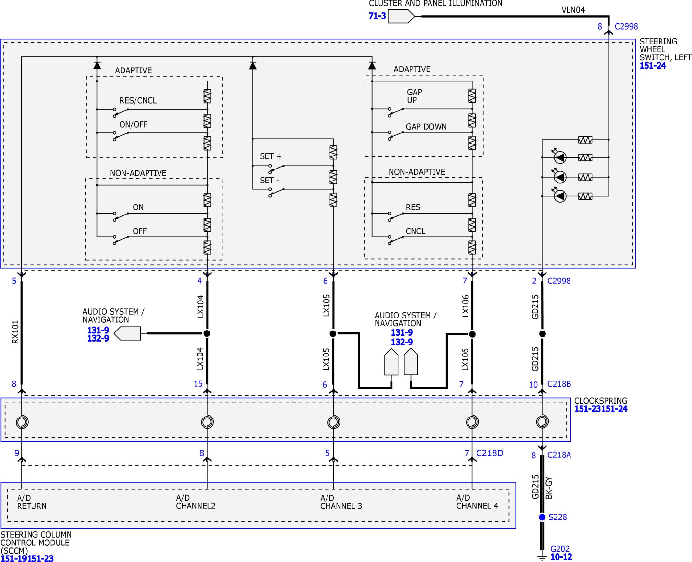
Task: Click the A/D CHANNEL2 pin label
Action: pos(196,502)
